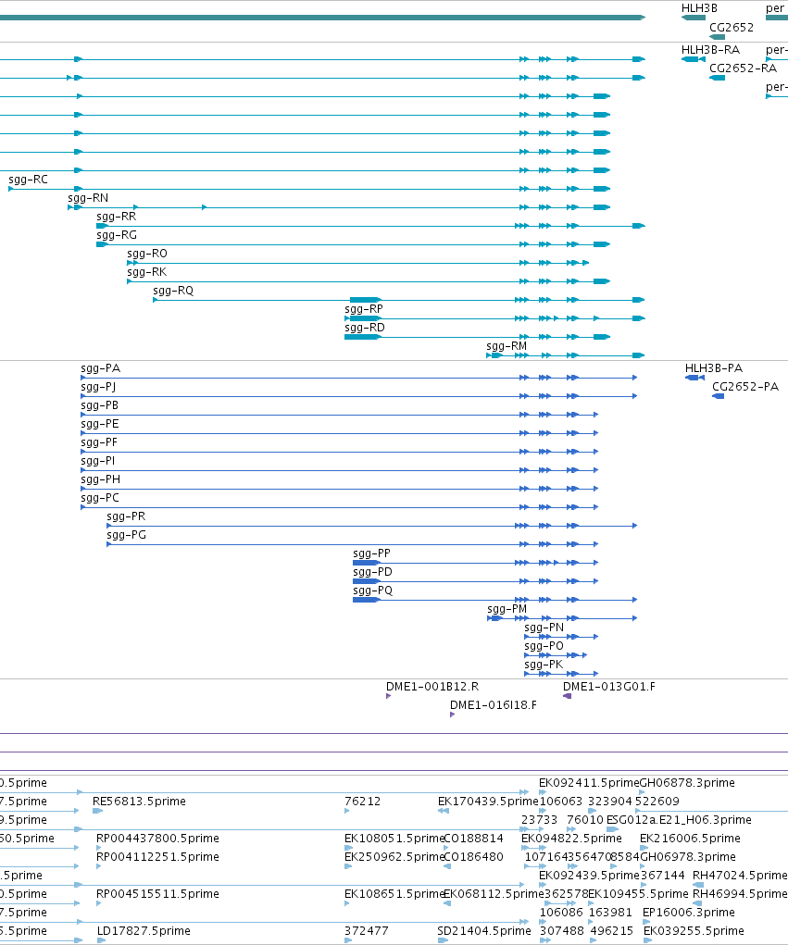Viewport: 788px width, 945px height.
Task: Select the sgg-PO protein label
Action: point(544,646)
